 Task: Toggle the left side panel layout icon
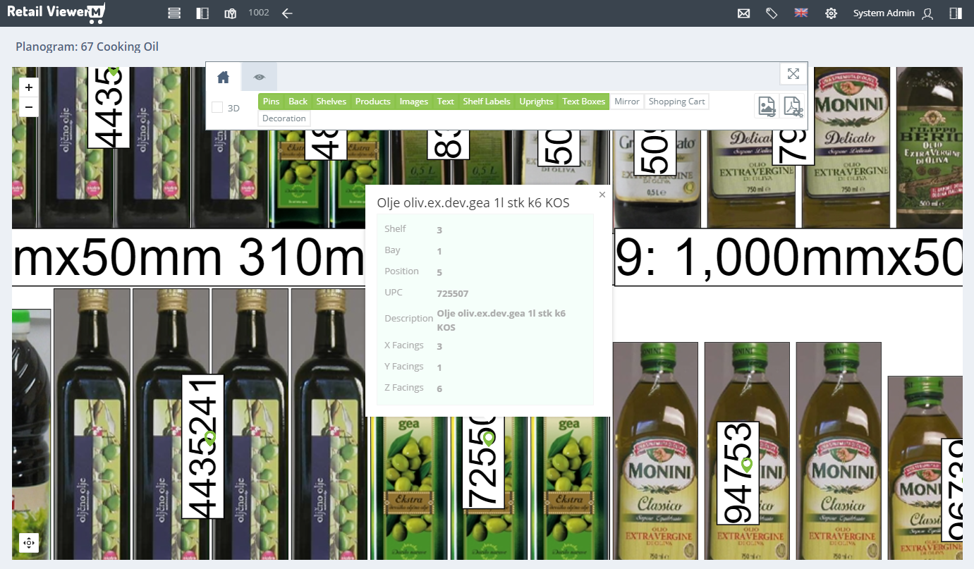click(202, 13)
